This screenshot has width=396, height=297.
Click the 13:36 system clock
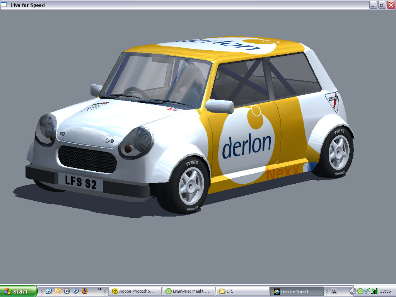[385, 291]
